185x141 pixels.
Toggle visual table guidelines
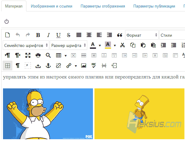[x=7, y=66]
